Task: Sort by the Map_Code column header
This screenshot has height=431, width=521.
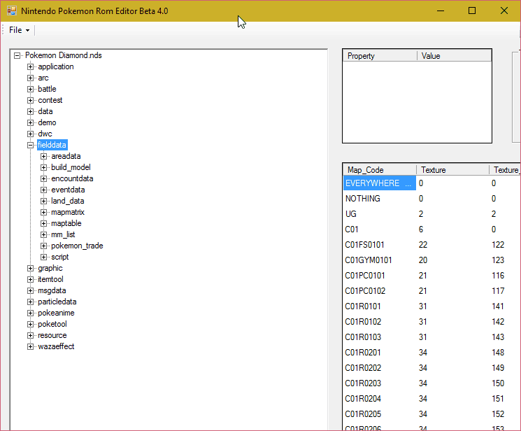Action: [x=380, y=170]
